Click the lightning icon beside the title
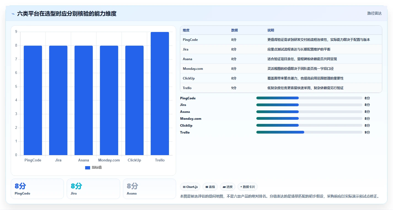The height and width of the screenshot is (210, 393). point(13,14)
